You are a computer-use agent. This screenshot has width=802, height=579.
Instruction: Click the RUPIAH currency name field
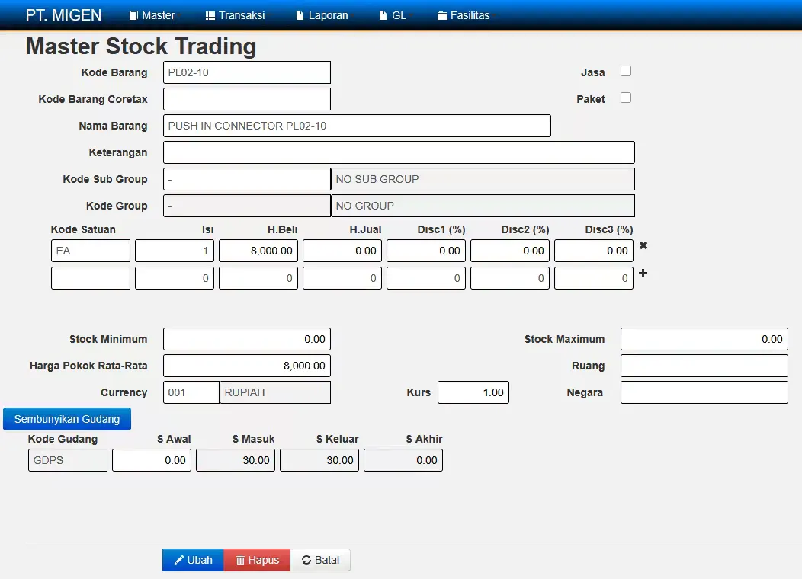tap(275, 392)
